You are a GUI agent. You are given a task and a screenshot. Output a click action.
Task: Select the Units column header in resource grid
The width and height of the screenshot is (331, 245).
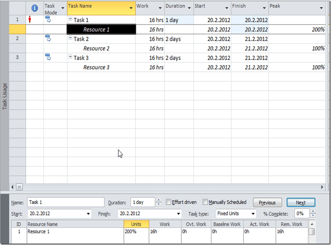[136, 224]
